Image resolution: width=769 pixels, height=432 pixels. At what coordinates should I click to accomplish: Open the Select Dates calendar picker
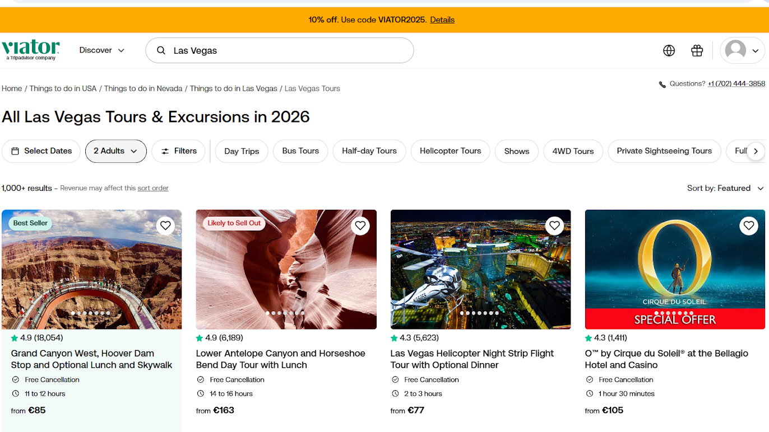tap(41, 151)
